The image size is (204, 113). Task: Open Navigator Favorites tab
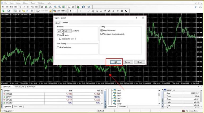[122, 107]
